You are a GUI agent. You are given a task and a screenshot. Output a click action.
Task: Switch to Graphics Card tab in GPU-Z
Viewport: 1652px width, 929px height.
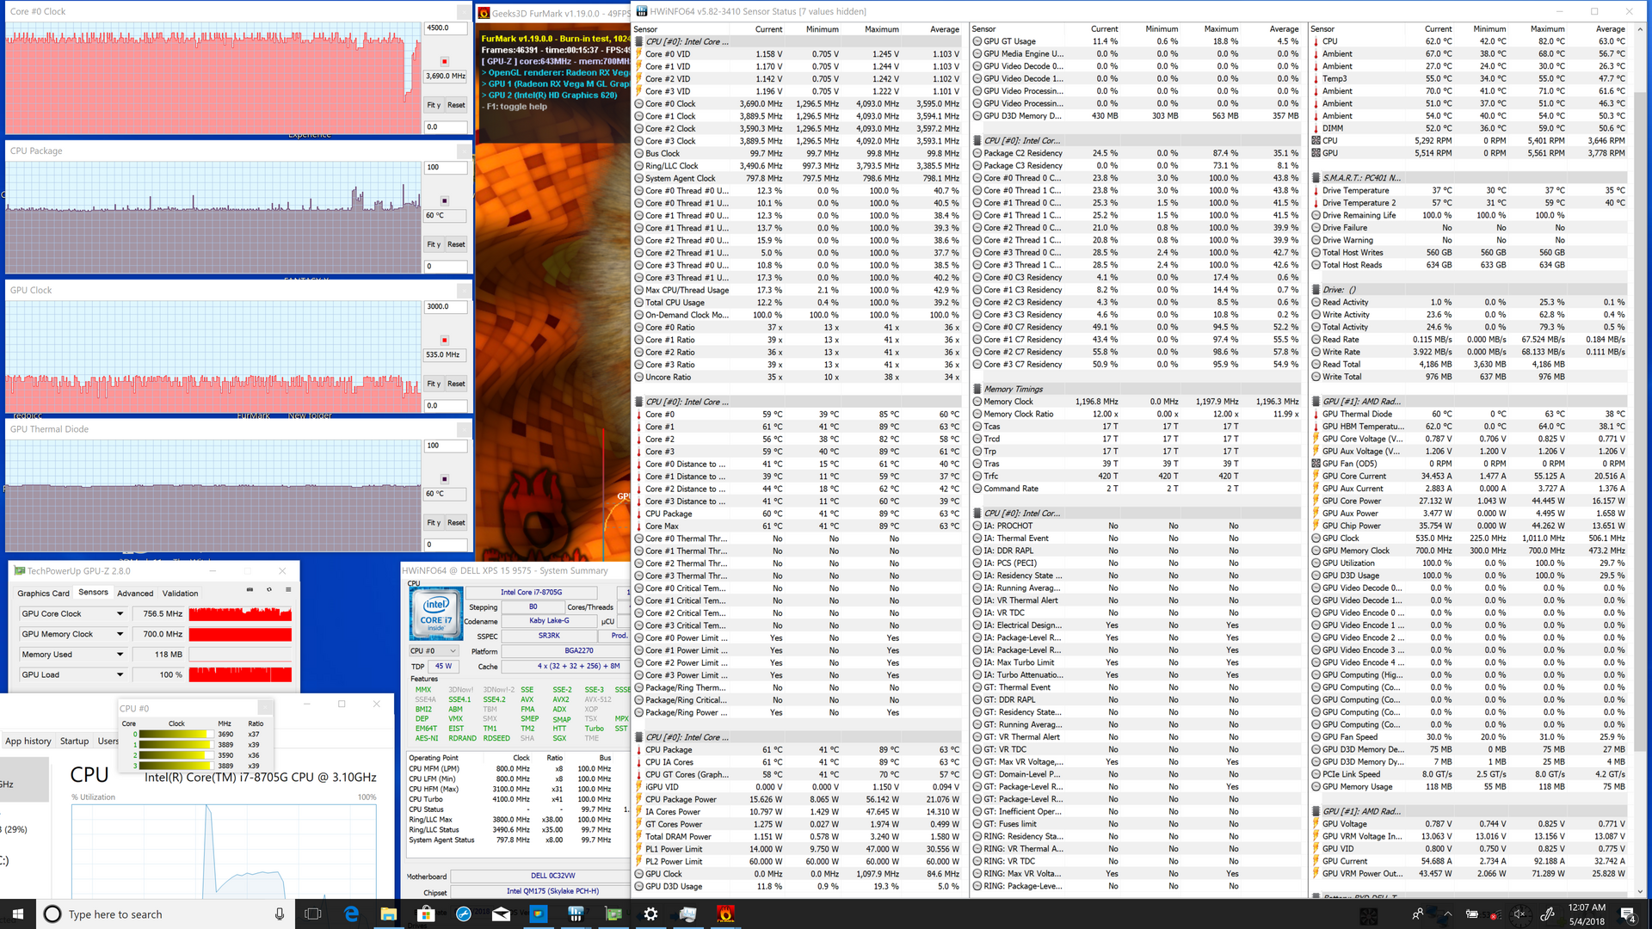[43, 594]
